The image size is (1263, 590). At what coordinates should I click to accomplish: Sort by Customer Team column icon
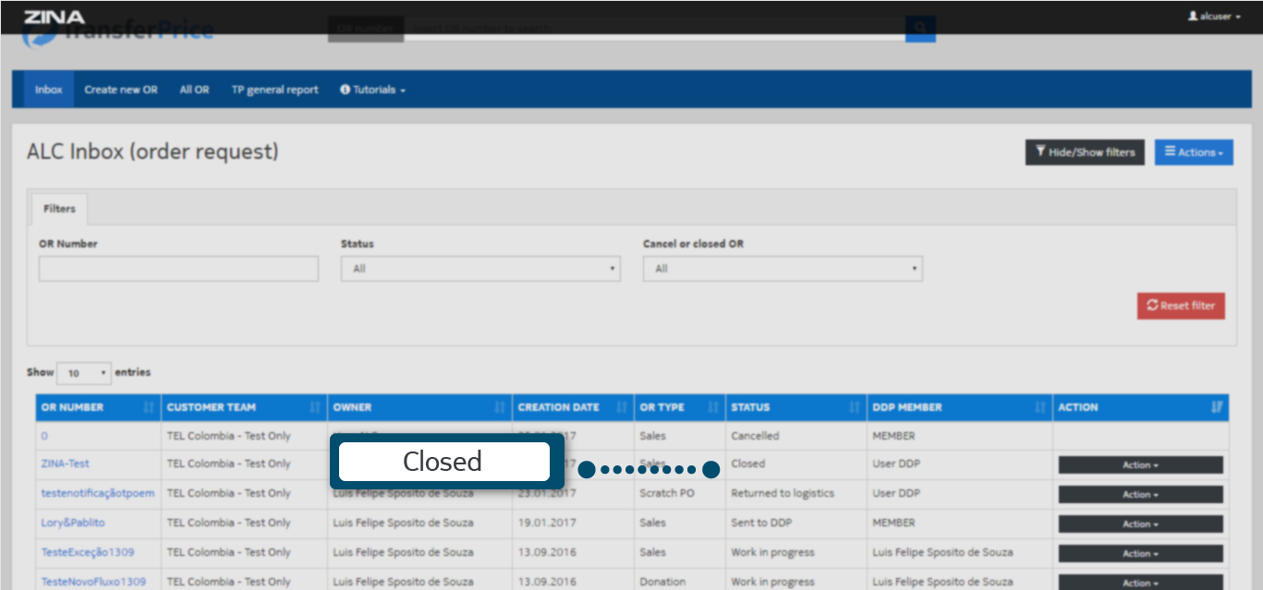coord(315,407)
